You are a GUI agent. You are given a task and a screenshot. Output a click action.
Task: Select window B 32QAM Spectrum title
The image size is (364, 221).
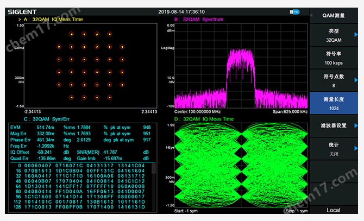(x=199, y=20)
